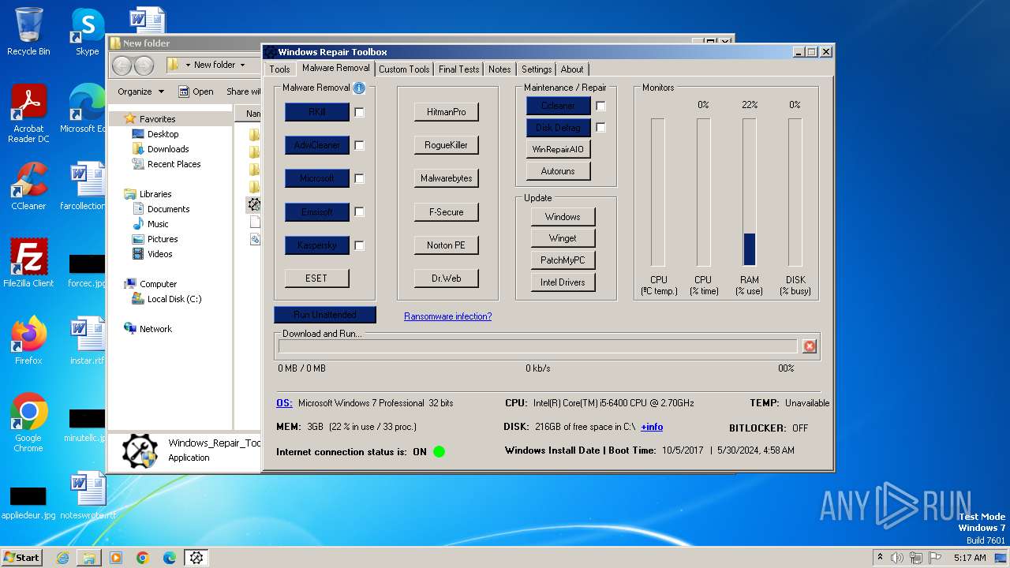Open the Final Tests tab
The width and height of the screenshot is (1010, 568).
coord(458,69)
